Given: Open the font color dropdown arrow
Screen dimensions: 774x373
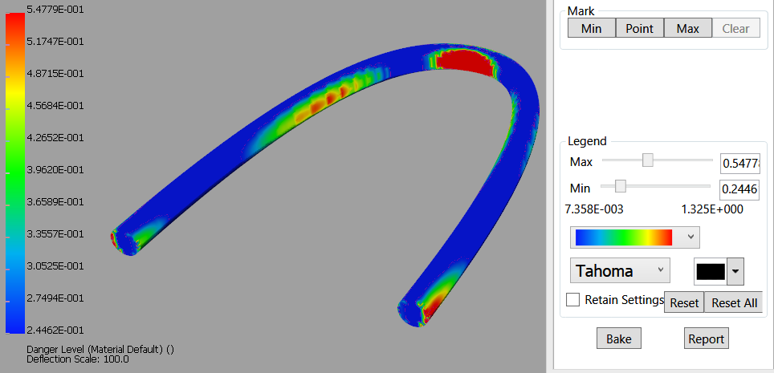Looking at the screenshot, I should 735,271.
